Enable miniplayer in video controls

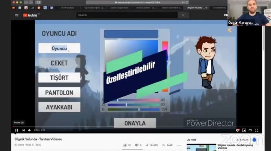click(x=244, y=130)
